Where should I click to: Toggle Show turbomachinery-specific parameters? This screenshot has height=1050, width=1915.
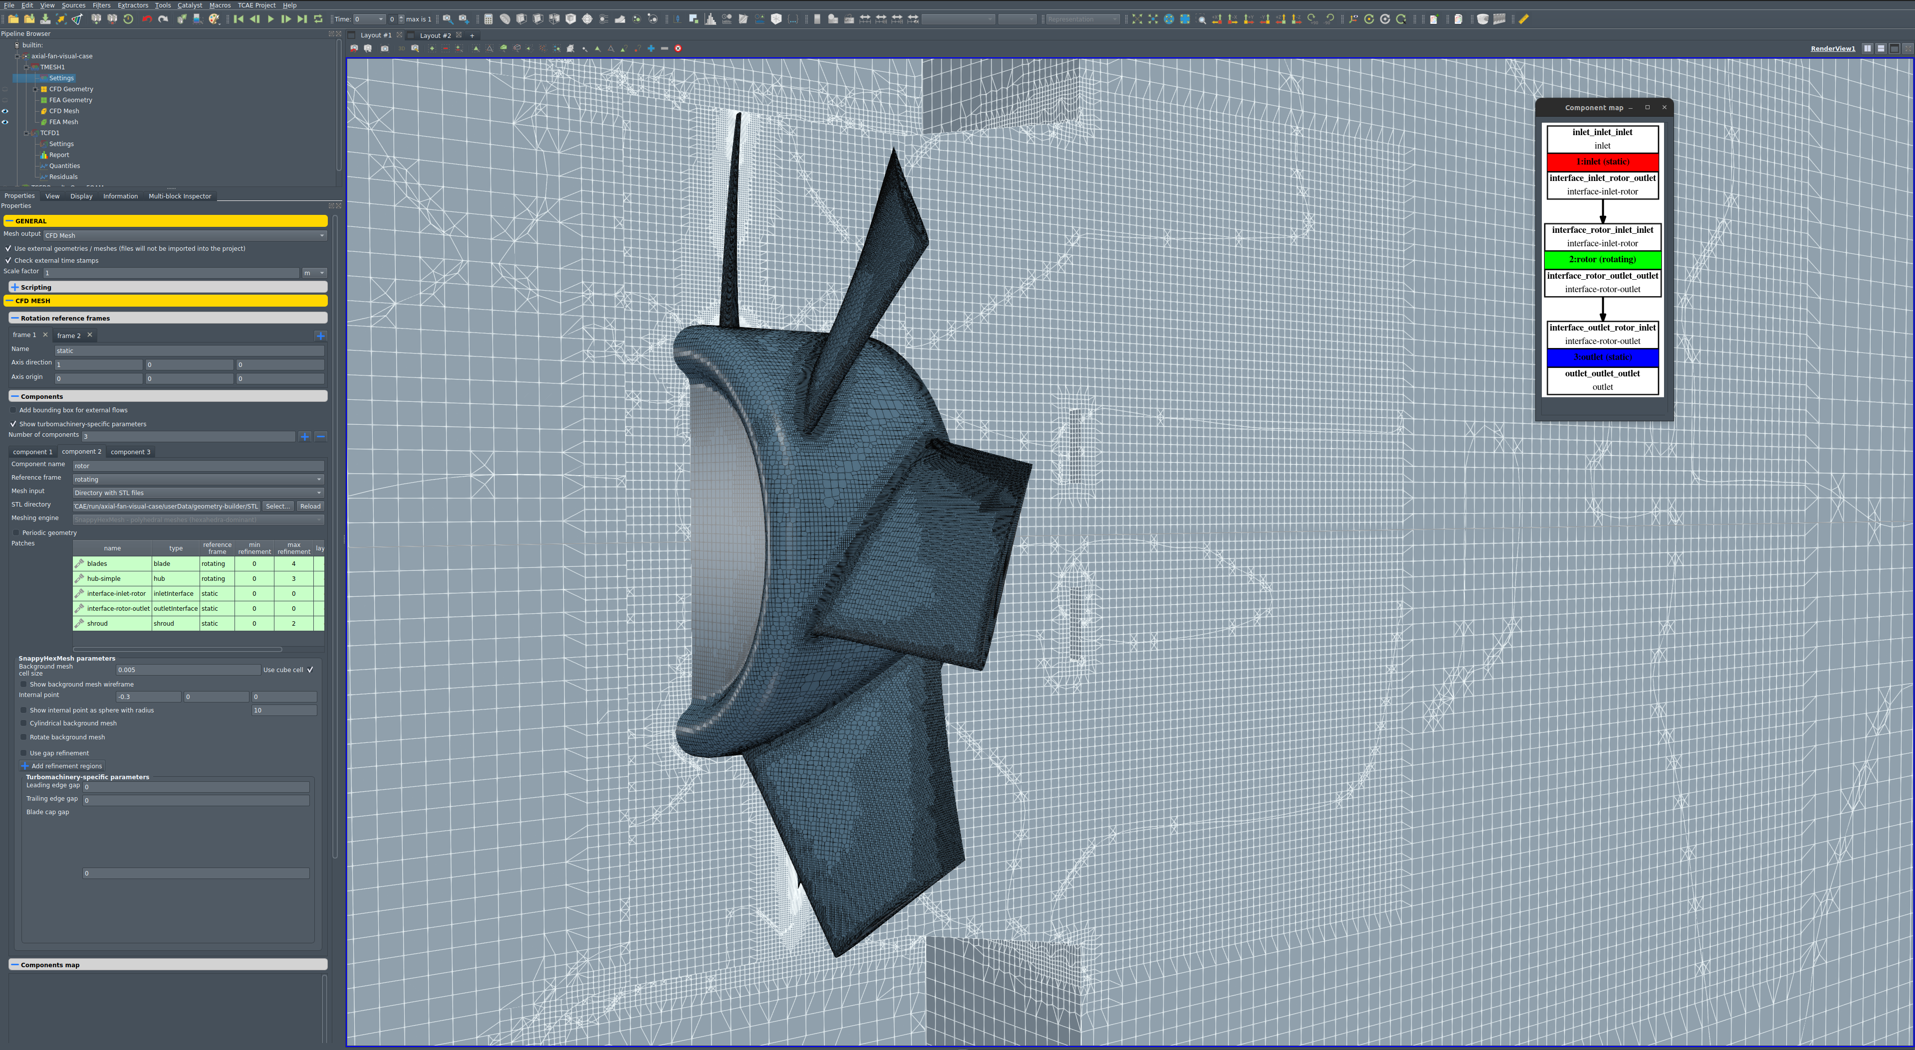[13, 424]
